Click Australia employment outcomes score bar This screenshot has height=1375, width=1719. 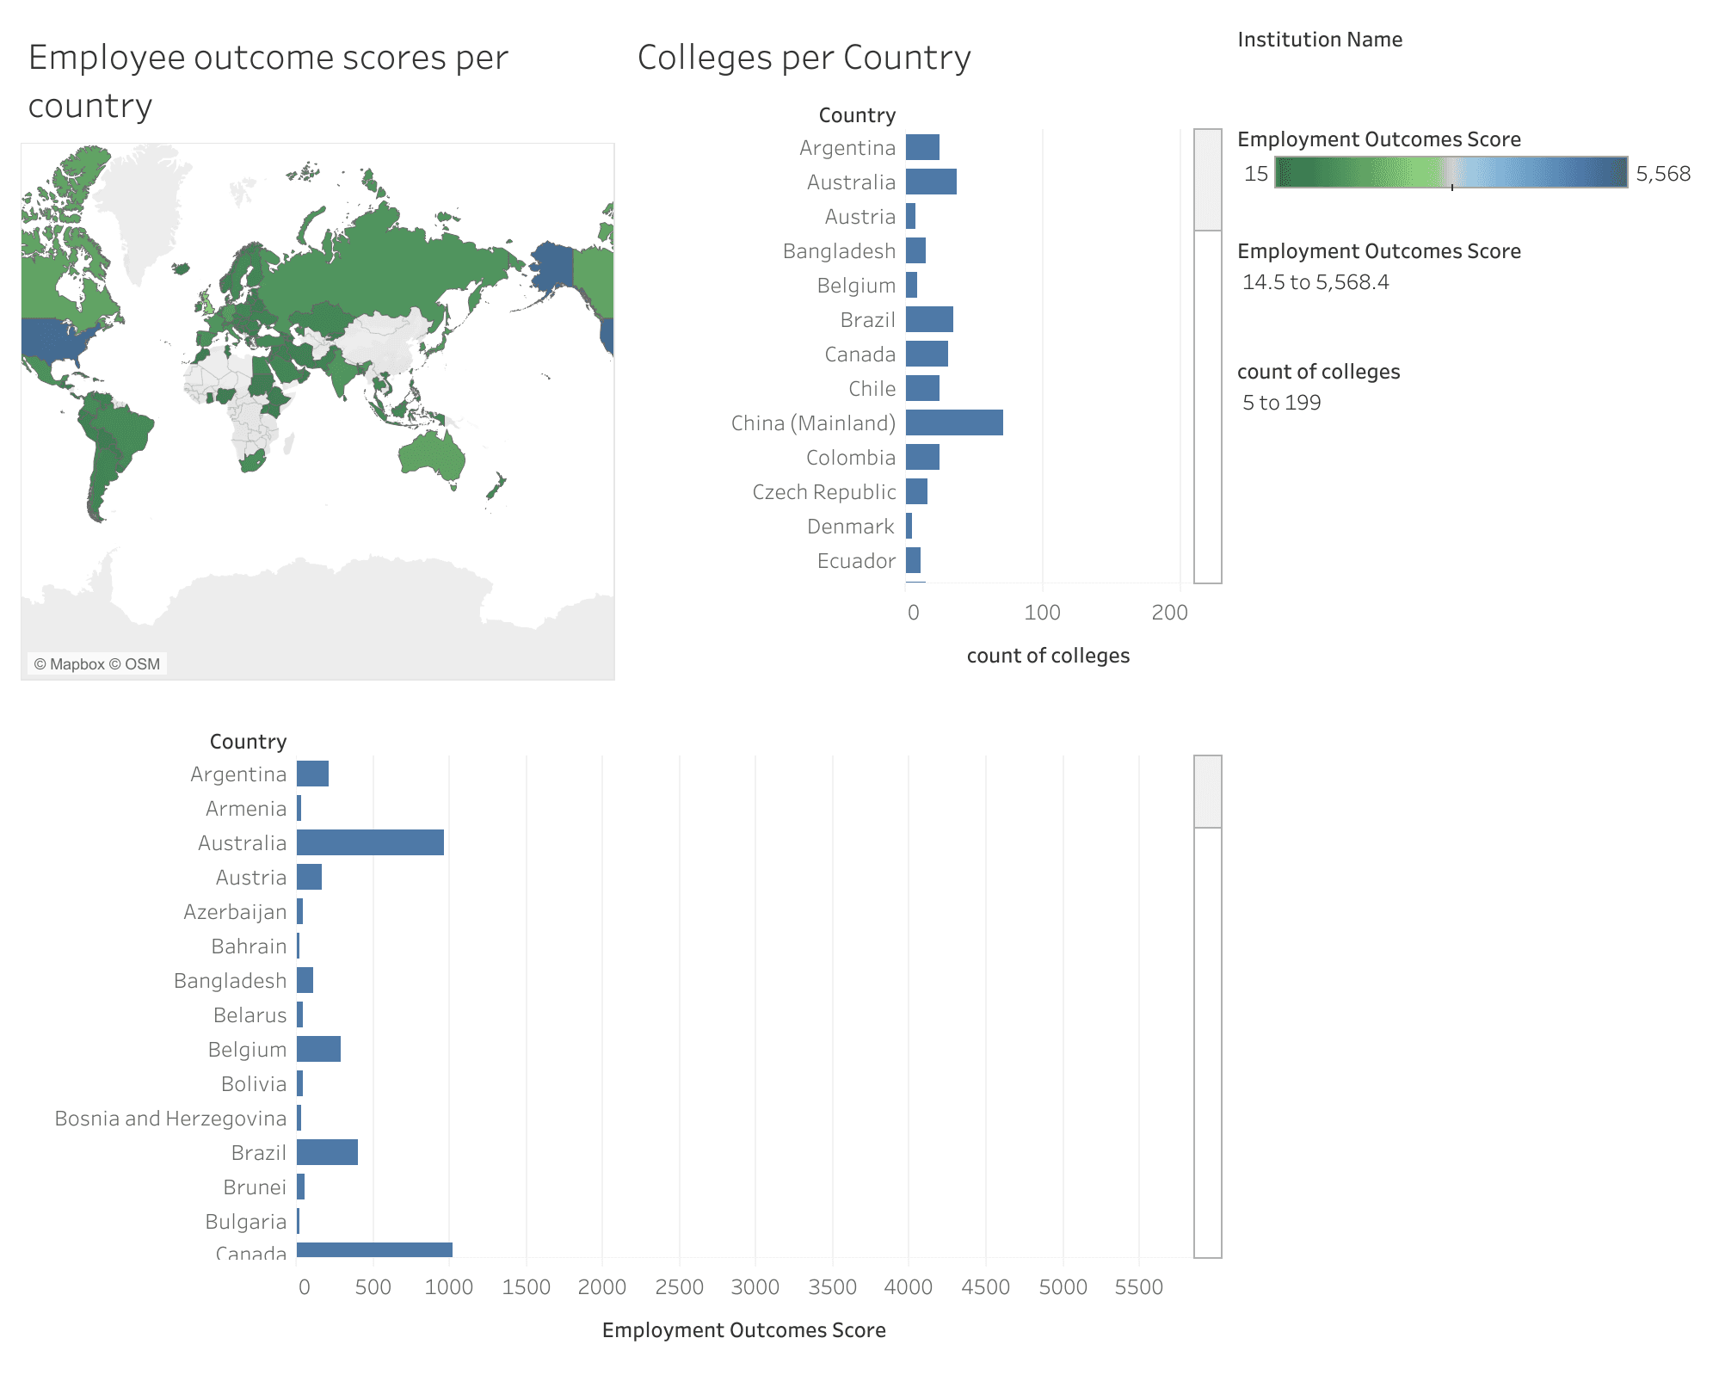point(370,842)
